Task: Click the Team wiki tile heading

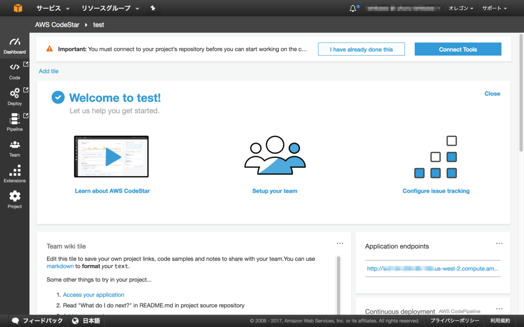Action: coord(66,246)
